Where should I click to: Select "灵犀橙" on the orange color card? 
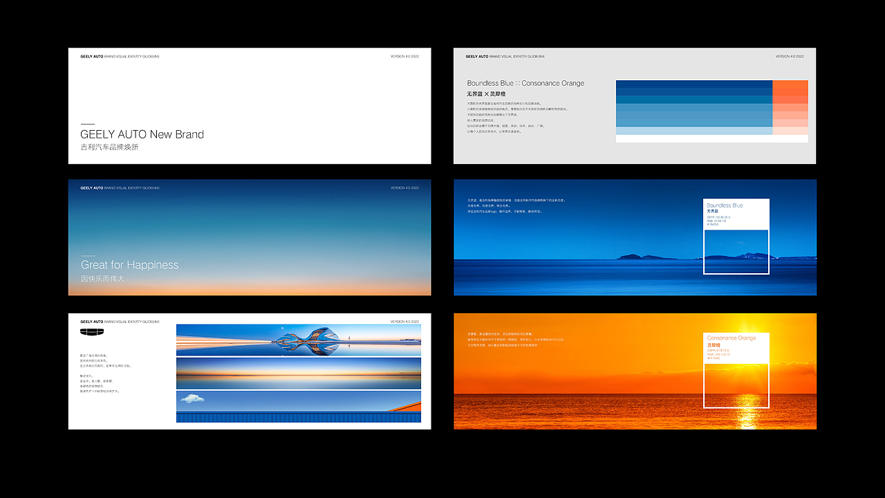tap(713, 344)
